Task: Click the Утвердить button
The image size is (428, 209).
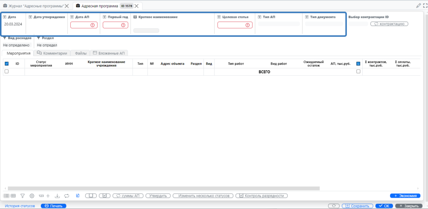Action: click(x=158, y=196)
